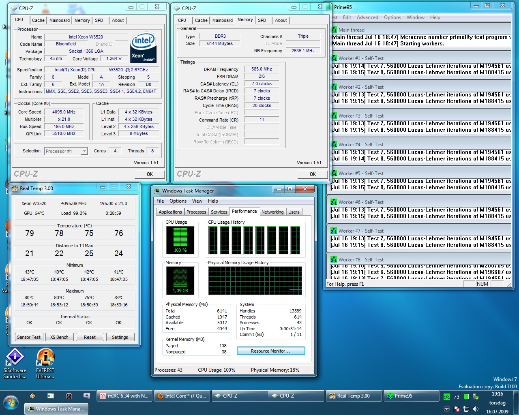Click Windows Task Manager title bar icon
Viewport: 519px width, 415px height.
(157, 190)
